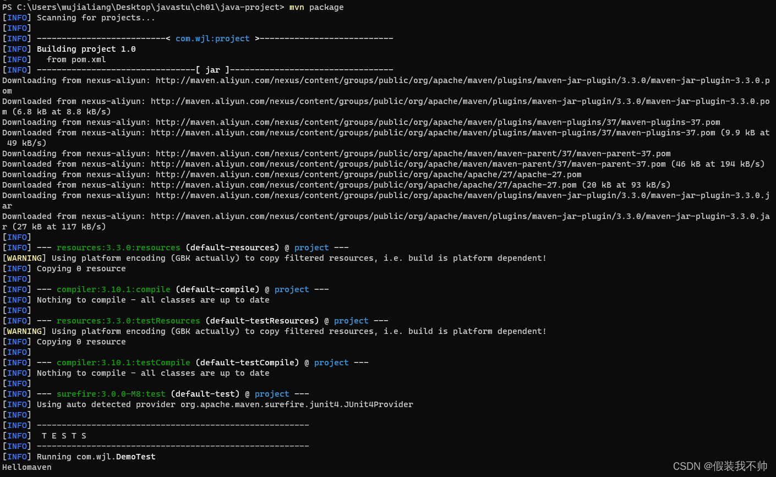Click 'Running com.wjl.DemoTest' line
This screenshot has width=776, height=477.
(x=96, y=457)
